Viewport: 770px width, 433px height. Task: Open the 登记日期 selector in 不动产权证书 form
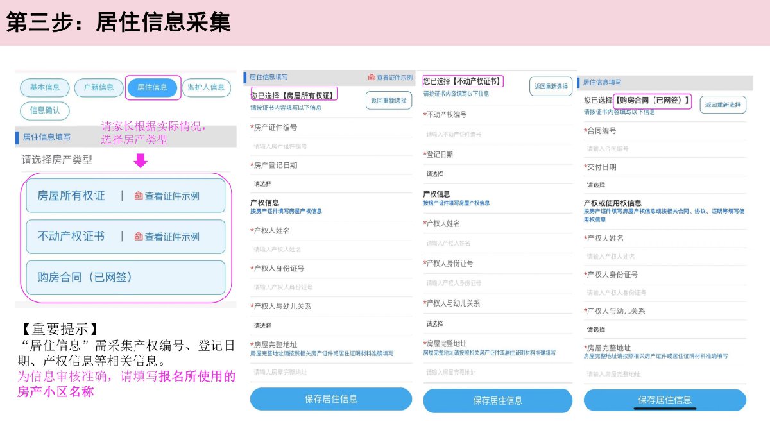click(x=497, y=174)
